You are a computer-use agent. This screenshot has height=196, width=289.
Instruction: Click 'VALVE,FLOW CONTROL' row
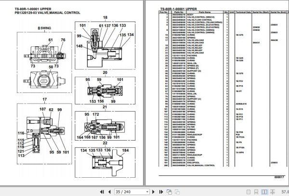coord(223,20)
